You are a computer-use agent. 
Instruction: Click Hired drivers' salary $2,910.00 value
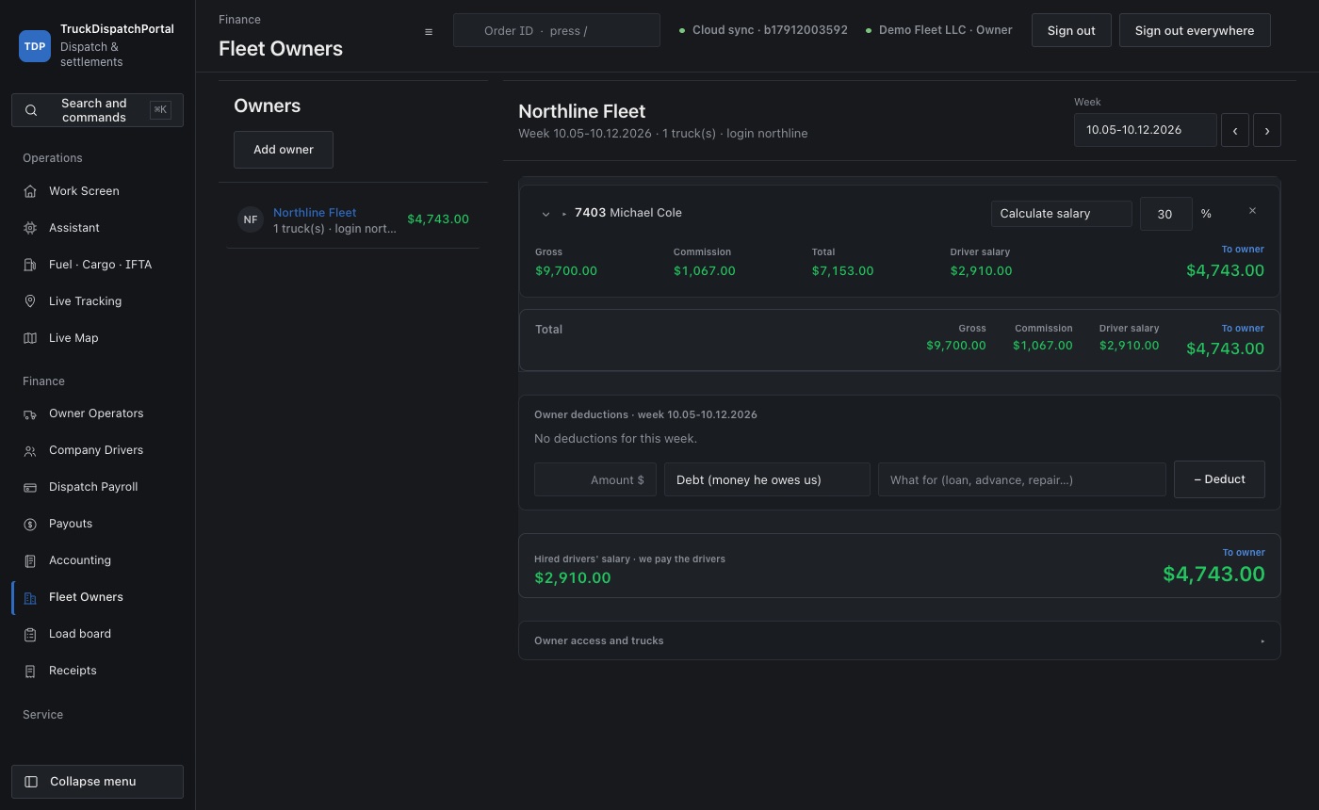(x=572, y=577)
